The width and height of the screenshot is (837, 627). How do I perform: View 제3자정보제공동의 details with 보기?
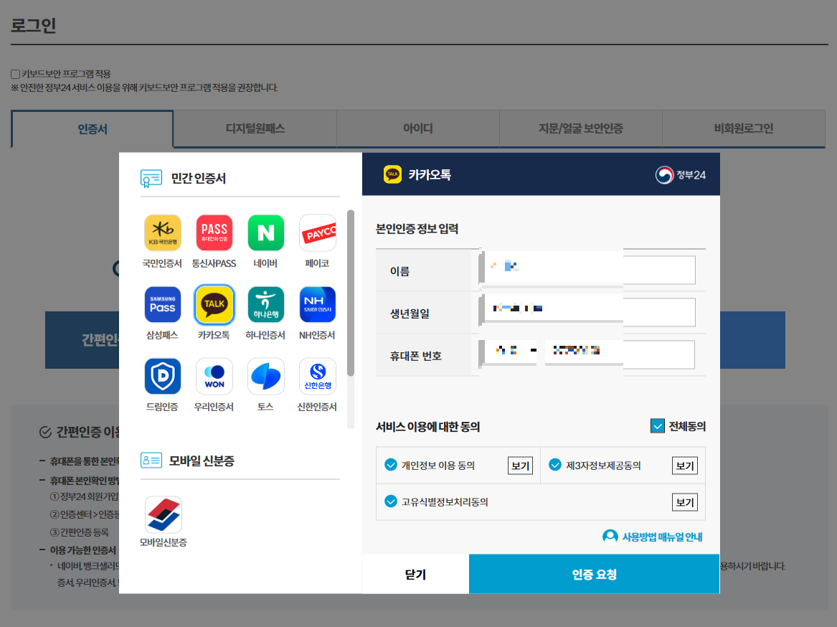[685, 466]
